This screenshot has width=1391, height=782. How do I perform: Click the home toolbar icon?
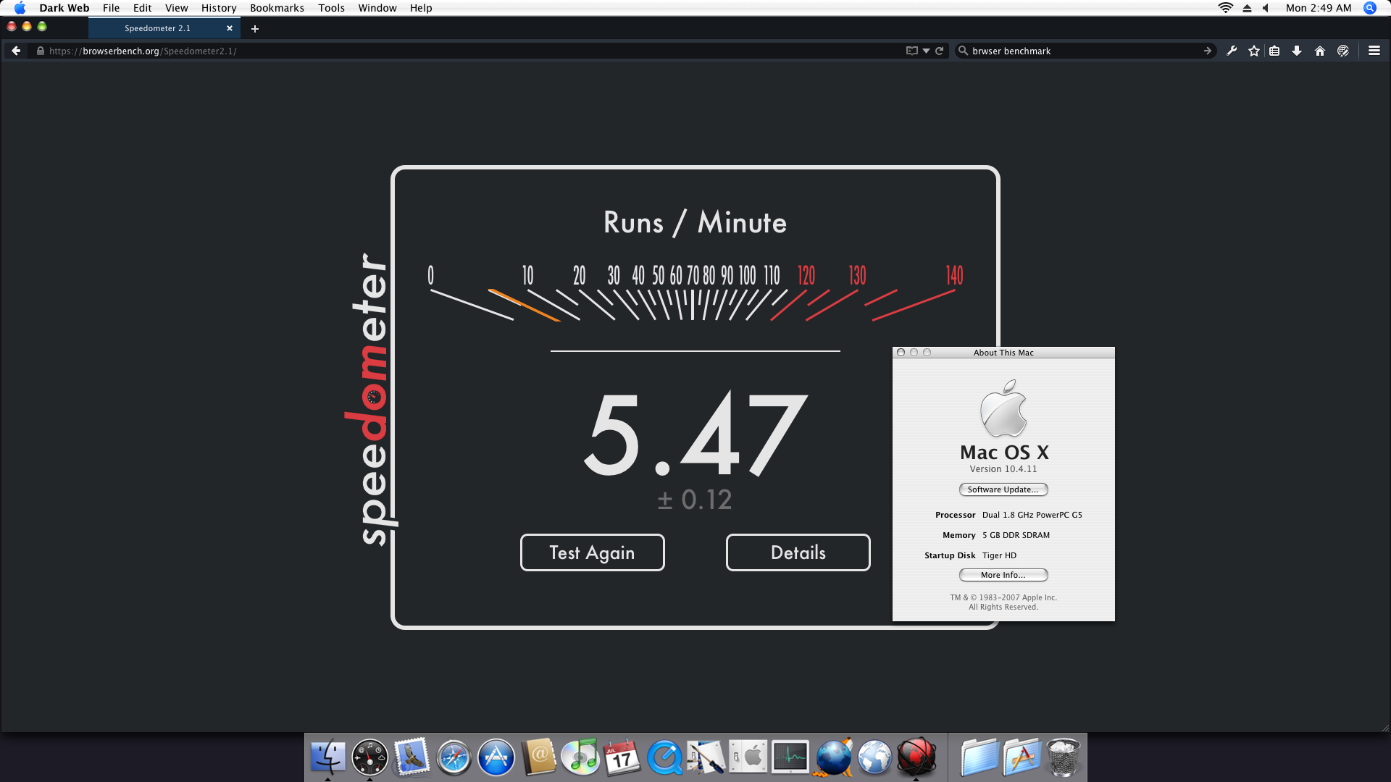[x=1320, y=51]
